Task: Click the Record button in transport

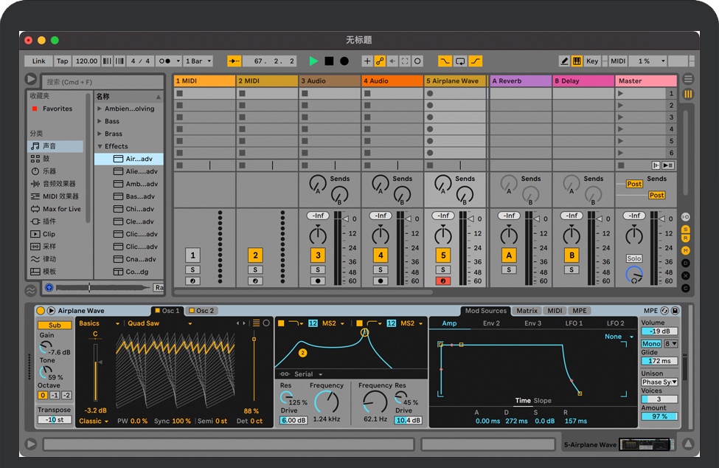Action: pyautogui.click(x=344, y=61)
